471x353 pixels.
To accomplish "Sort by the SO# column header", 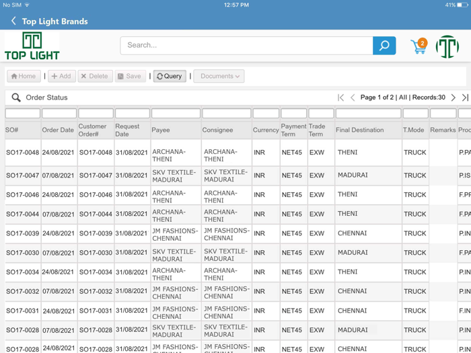I will [12, 130].
